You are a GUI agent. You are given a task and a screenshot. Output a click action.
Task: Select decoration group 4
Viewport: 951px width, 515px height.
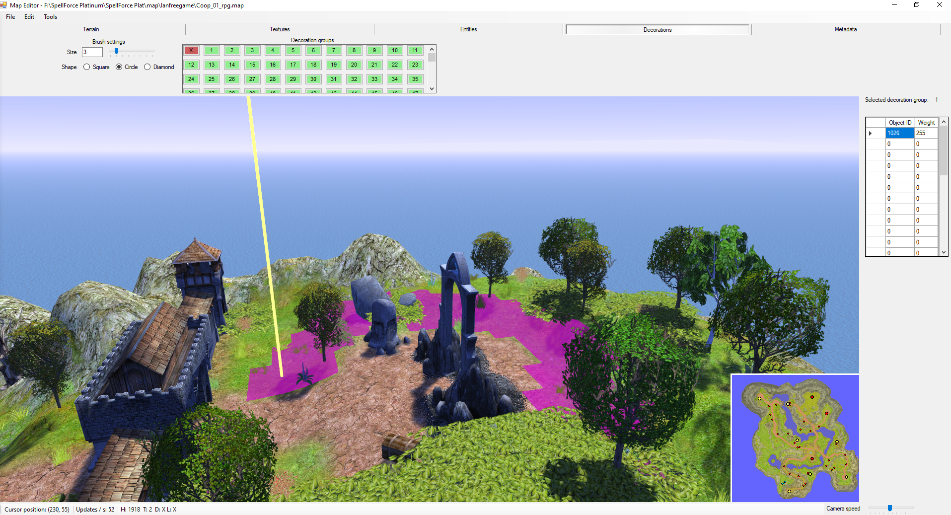click(x=273, y=50)
